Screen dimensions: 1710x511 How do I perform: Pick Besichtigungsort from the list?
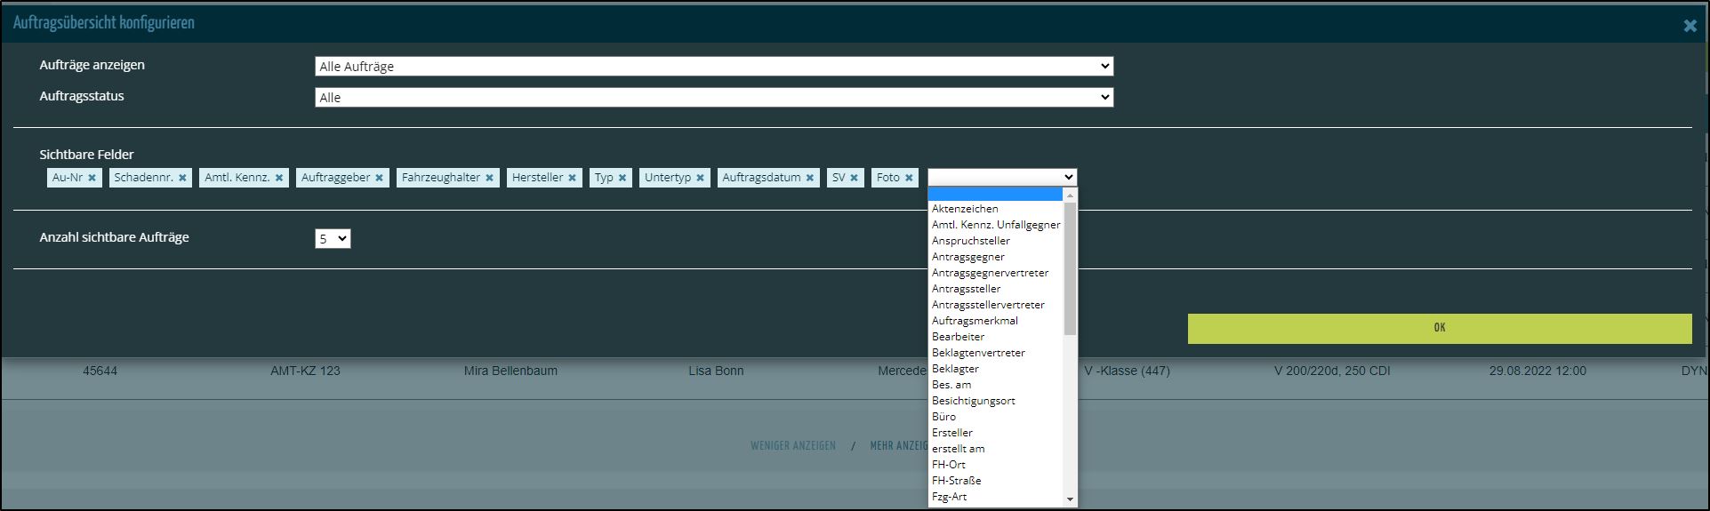click(973, 401)
